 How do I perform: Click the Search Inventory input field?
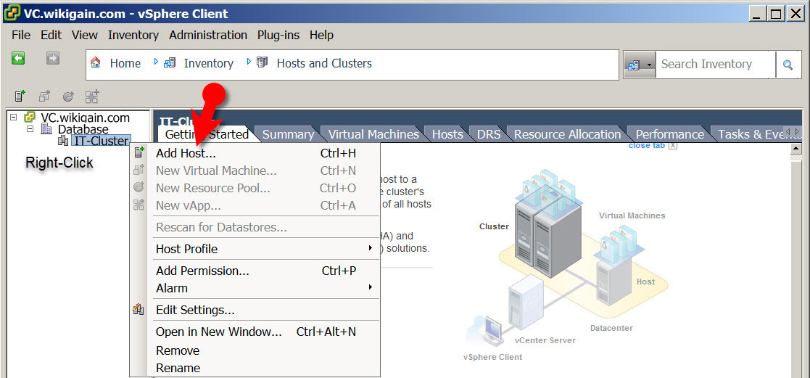(716, 65)
